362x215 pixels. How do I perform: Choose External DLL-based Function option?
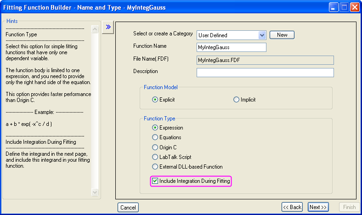click(155, 167)
